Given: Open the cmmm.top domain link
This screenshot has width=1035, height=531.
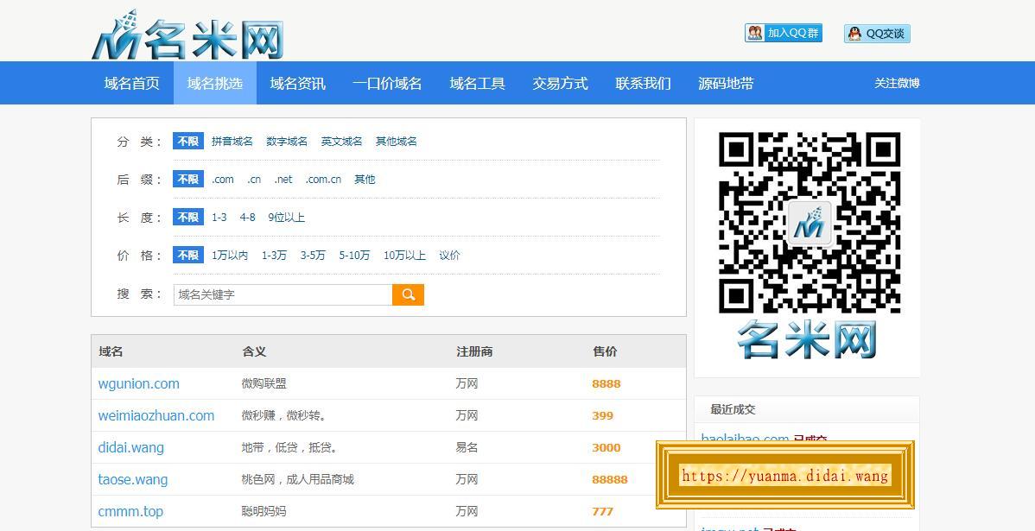Looking at the screenshot, I should [x=130, y=511].
